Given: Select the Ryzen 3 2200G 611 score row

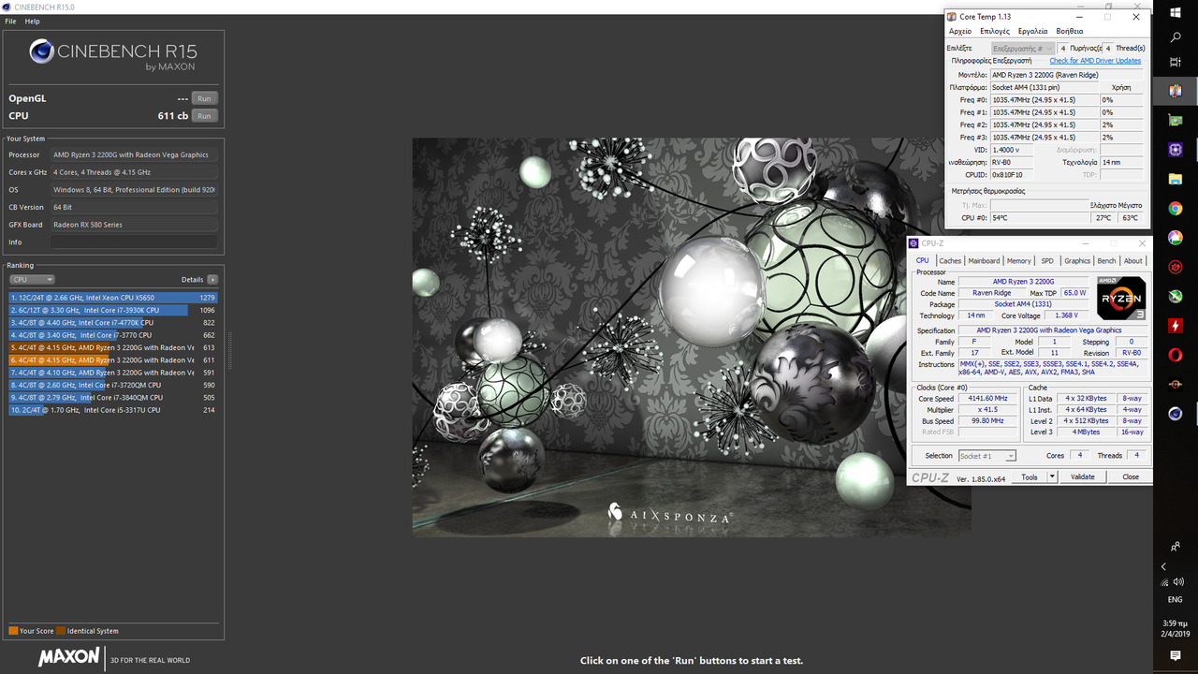Looking at the screenshot, I should (113, 359).
